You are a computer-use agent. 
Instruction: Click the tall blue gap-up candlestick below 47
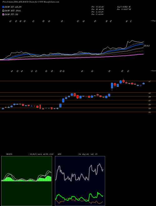[x=112, y=86]
